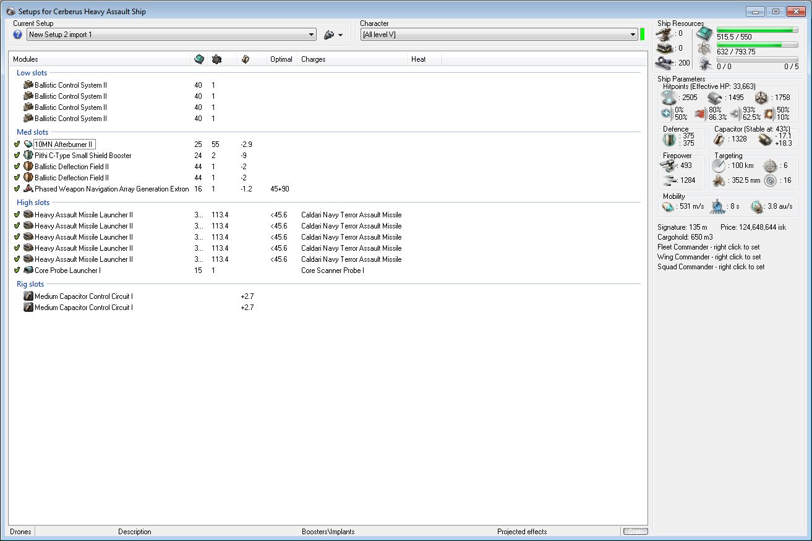The image size is (812, 541).
Task: Sort by the Modules column header
Action: (100, 59)
